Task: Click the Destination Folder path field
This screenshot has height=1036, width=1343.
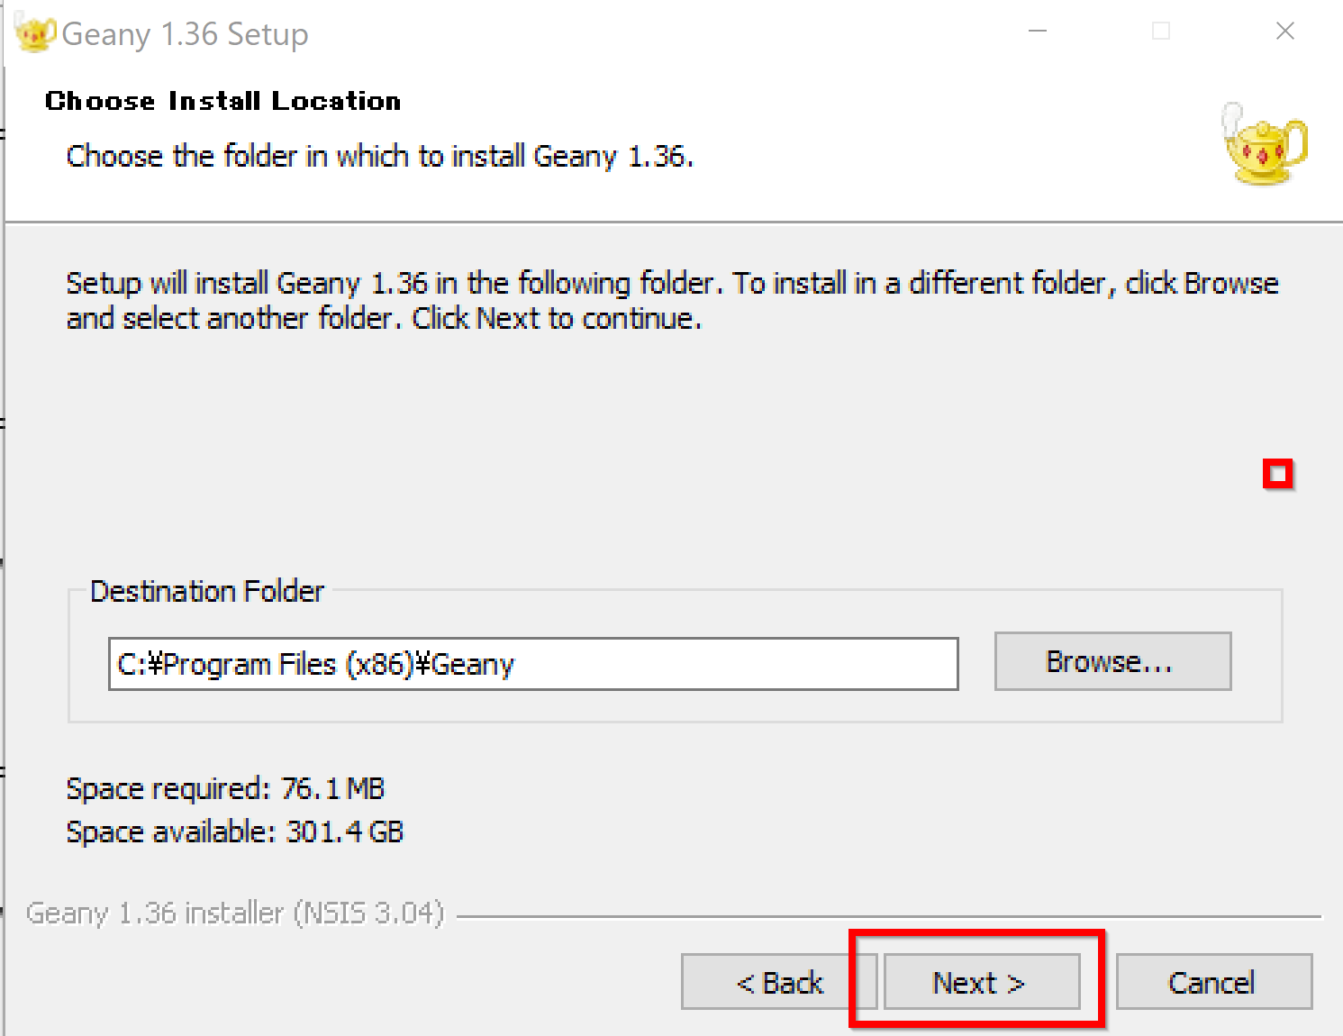Action: tap(532, 664)
